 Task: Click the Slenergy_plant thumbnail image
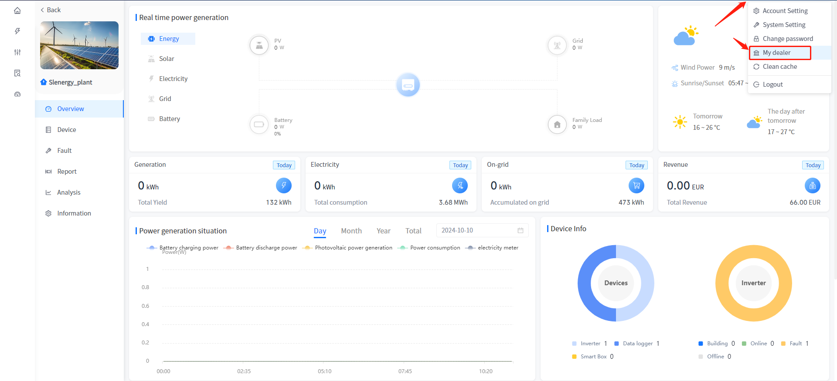click(x=79, y=45)
